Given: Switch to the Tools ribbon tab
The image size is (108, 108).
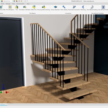Looking at the screenshot, I should tap(2, 4).
